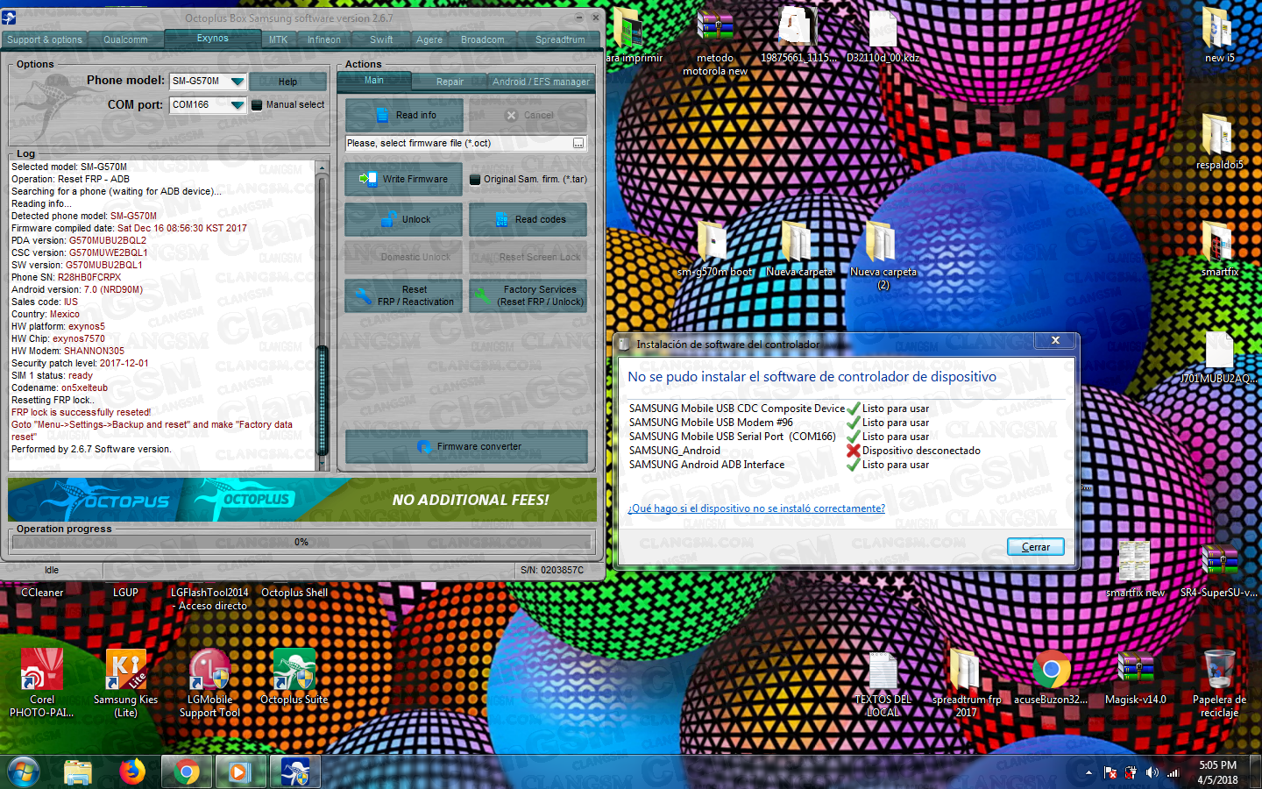This screenshot has height=789, width=1262.
Task: Open Corel PHOTO-PAINT desktop icon
Action: 42,683
